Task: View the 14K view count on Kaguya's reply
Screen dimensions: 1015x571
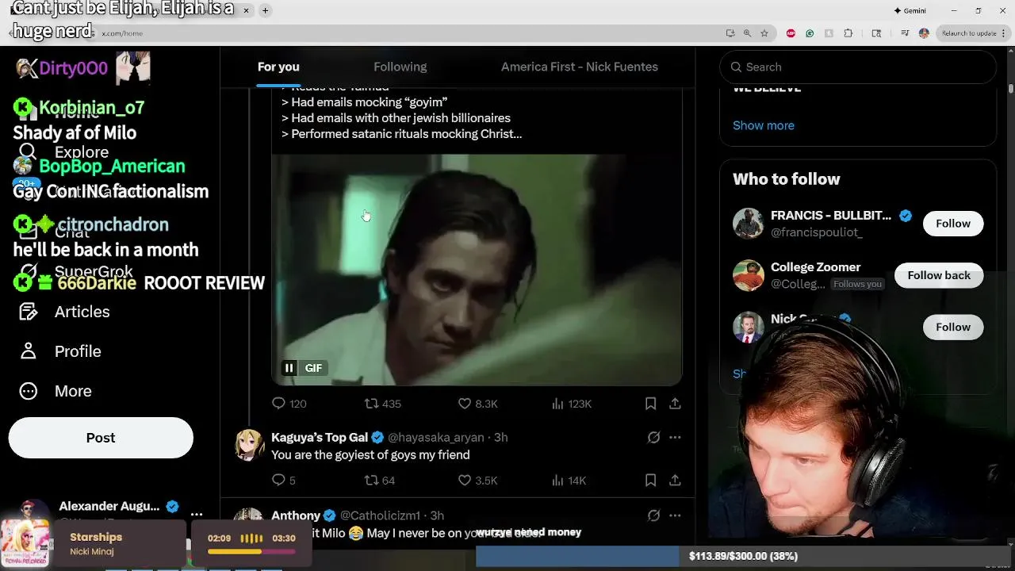Action: [569, 480]
